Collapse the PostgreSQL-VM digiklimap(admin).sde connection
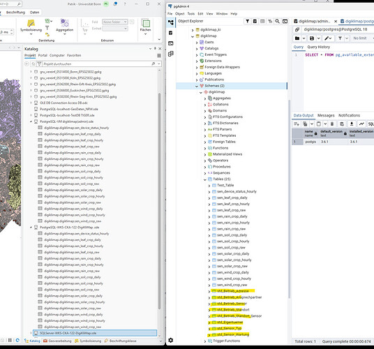 (31, 121)
